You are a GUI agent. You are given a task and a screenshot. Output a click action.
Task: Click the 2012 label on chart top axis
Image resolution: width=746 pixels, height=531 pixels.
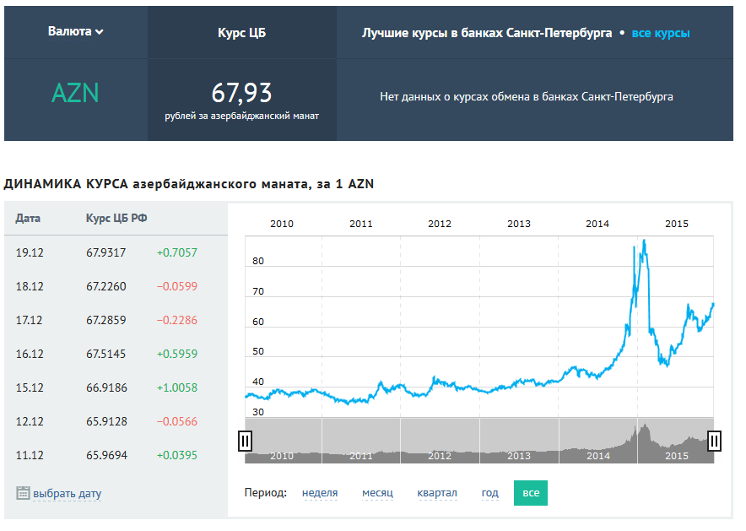point(440,224)
